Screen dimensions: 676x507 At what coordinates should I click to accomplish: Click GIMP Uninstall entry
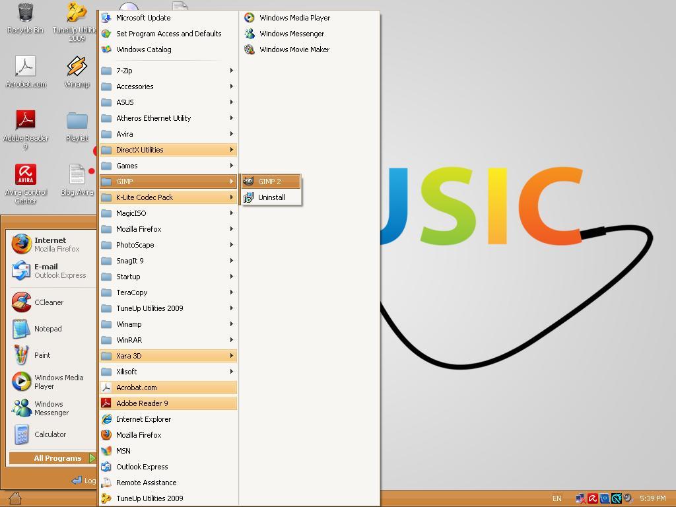pos(271,197)
